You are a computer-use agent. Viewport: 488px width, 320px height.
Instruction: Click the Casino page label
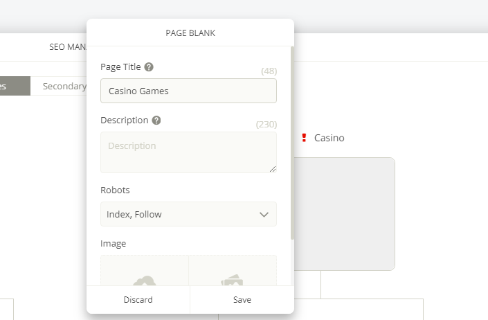pyautogui.click(x=329, y=138)
